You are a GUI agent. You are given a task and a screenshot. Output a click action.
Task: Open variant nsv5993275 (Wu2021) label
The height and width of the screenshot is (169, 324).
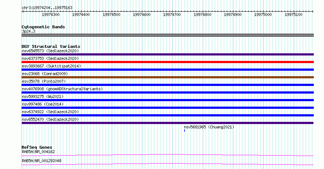[43, 96]
